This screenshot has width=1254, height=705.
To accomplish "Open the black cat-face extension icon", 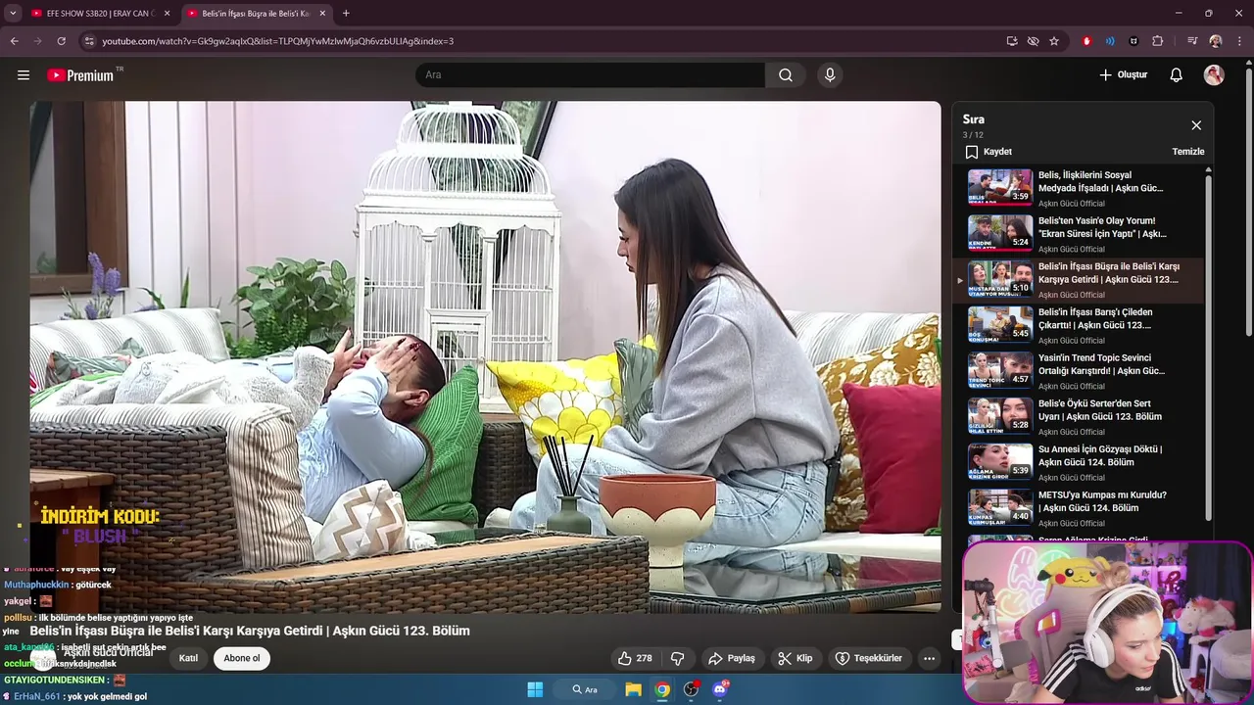I will [1133, 41].
